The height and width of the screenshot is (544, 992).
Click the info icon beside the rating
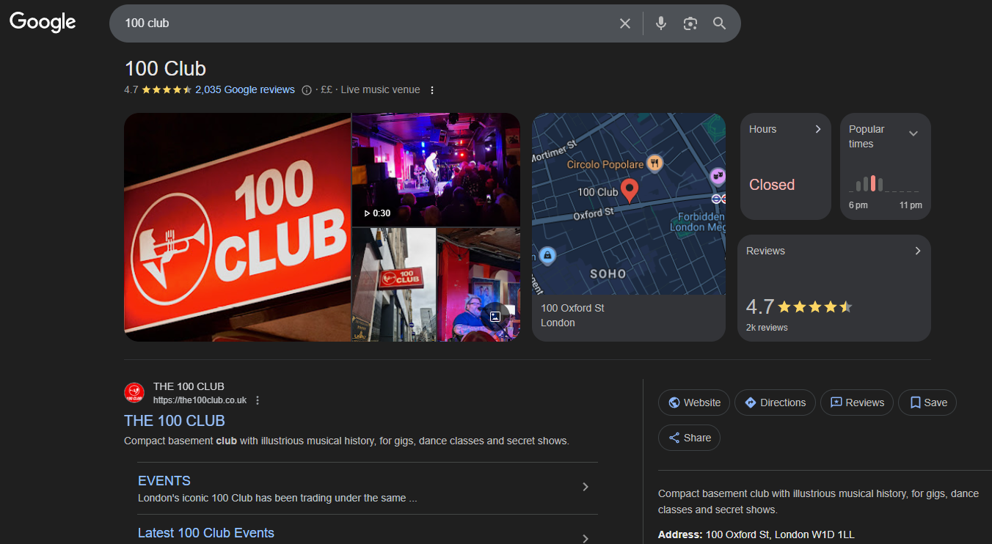click(306, 89)
